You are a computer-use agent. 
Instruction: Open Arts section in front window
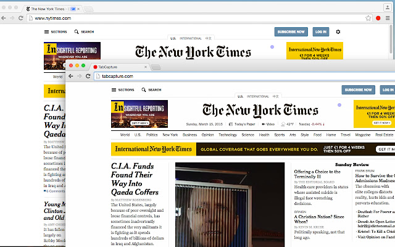293,135
